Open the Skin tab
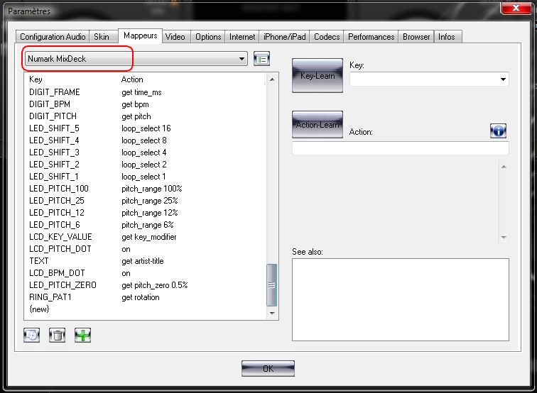537x393 pixels. click(x=102, y=37)
